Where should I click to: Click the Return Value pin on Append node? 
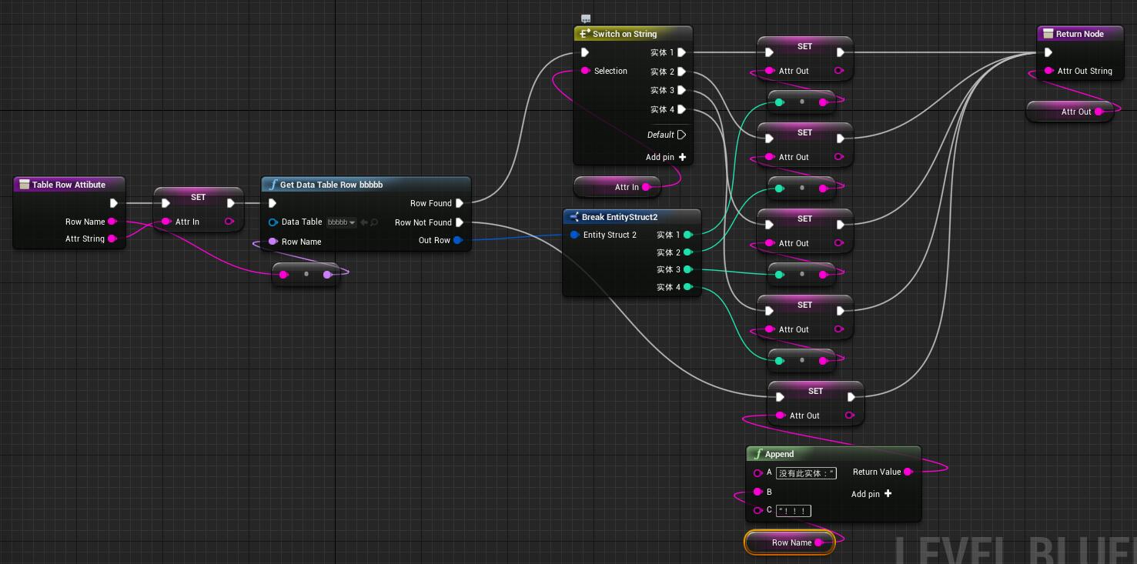pyautogui.click(x=908, y=472)
